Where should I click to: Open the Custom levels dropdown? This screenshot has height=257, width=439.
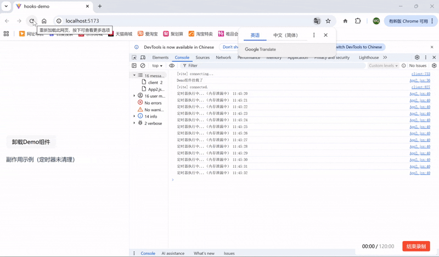(383, 65)
